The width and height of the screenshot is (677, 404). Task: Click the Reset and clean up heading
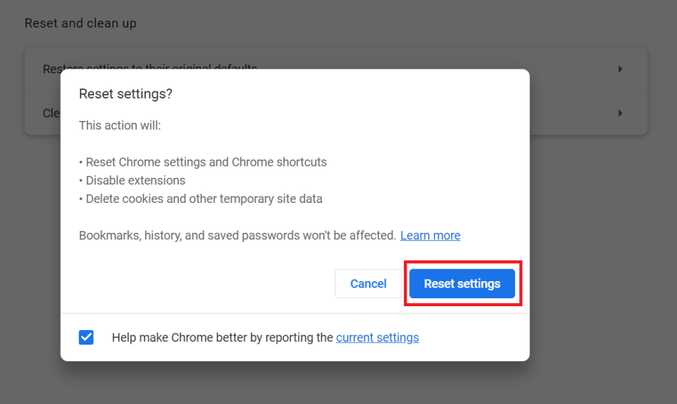click(81, 23)
